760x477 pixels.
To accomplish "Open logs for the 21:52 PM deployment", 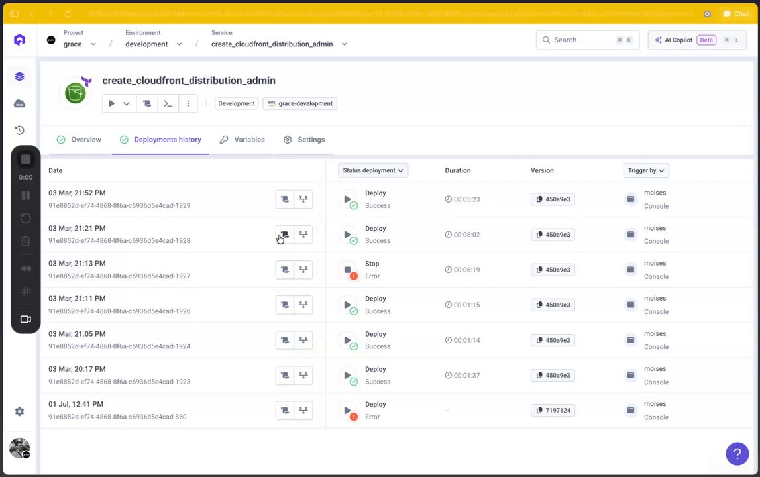I will (285, 199).
